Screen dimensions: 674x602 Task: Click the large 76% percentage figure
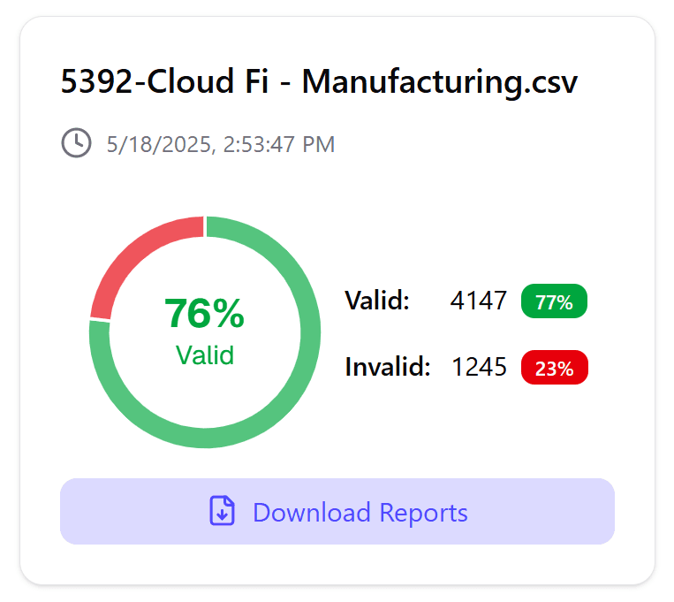tap(205, 313)
